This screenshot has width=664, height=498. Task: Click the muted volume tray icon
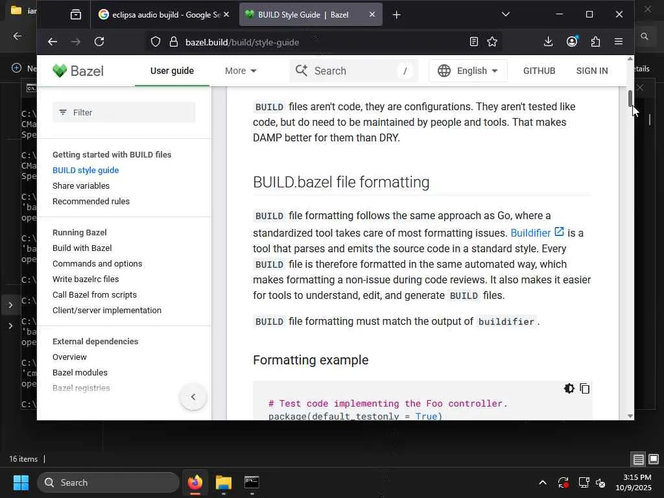tap(600, 482)
